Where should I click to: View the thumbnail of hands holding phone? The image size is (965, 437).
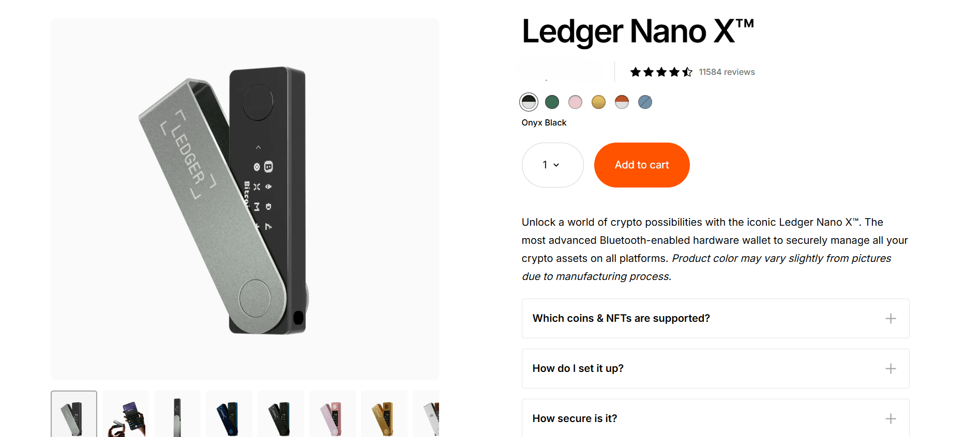126,414
